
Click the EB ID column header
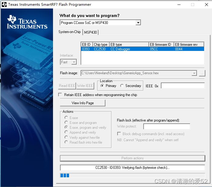87,45
